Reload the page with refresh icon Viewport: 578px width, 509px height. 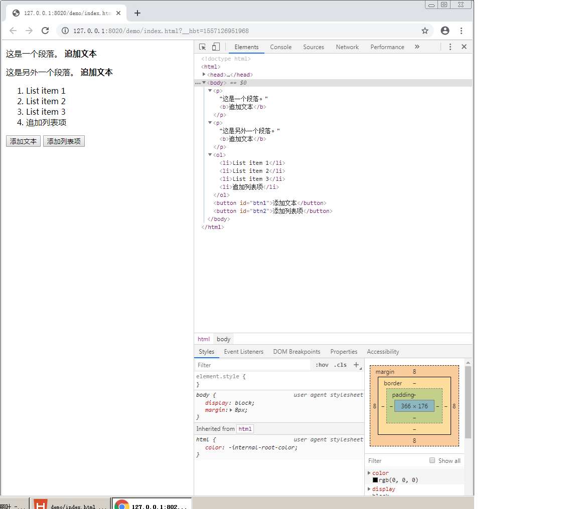[x=45, y=31]
